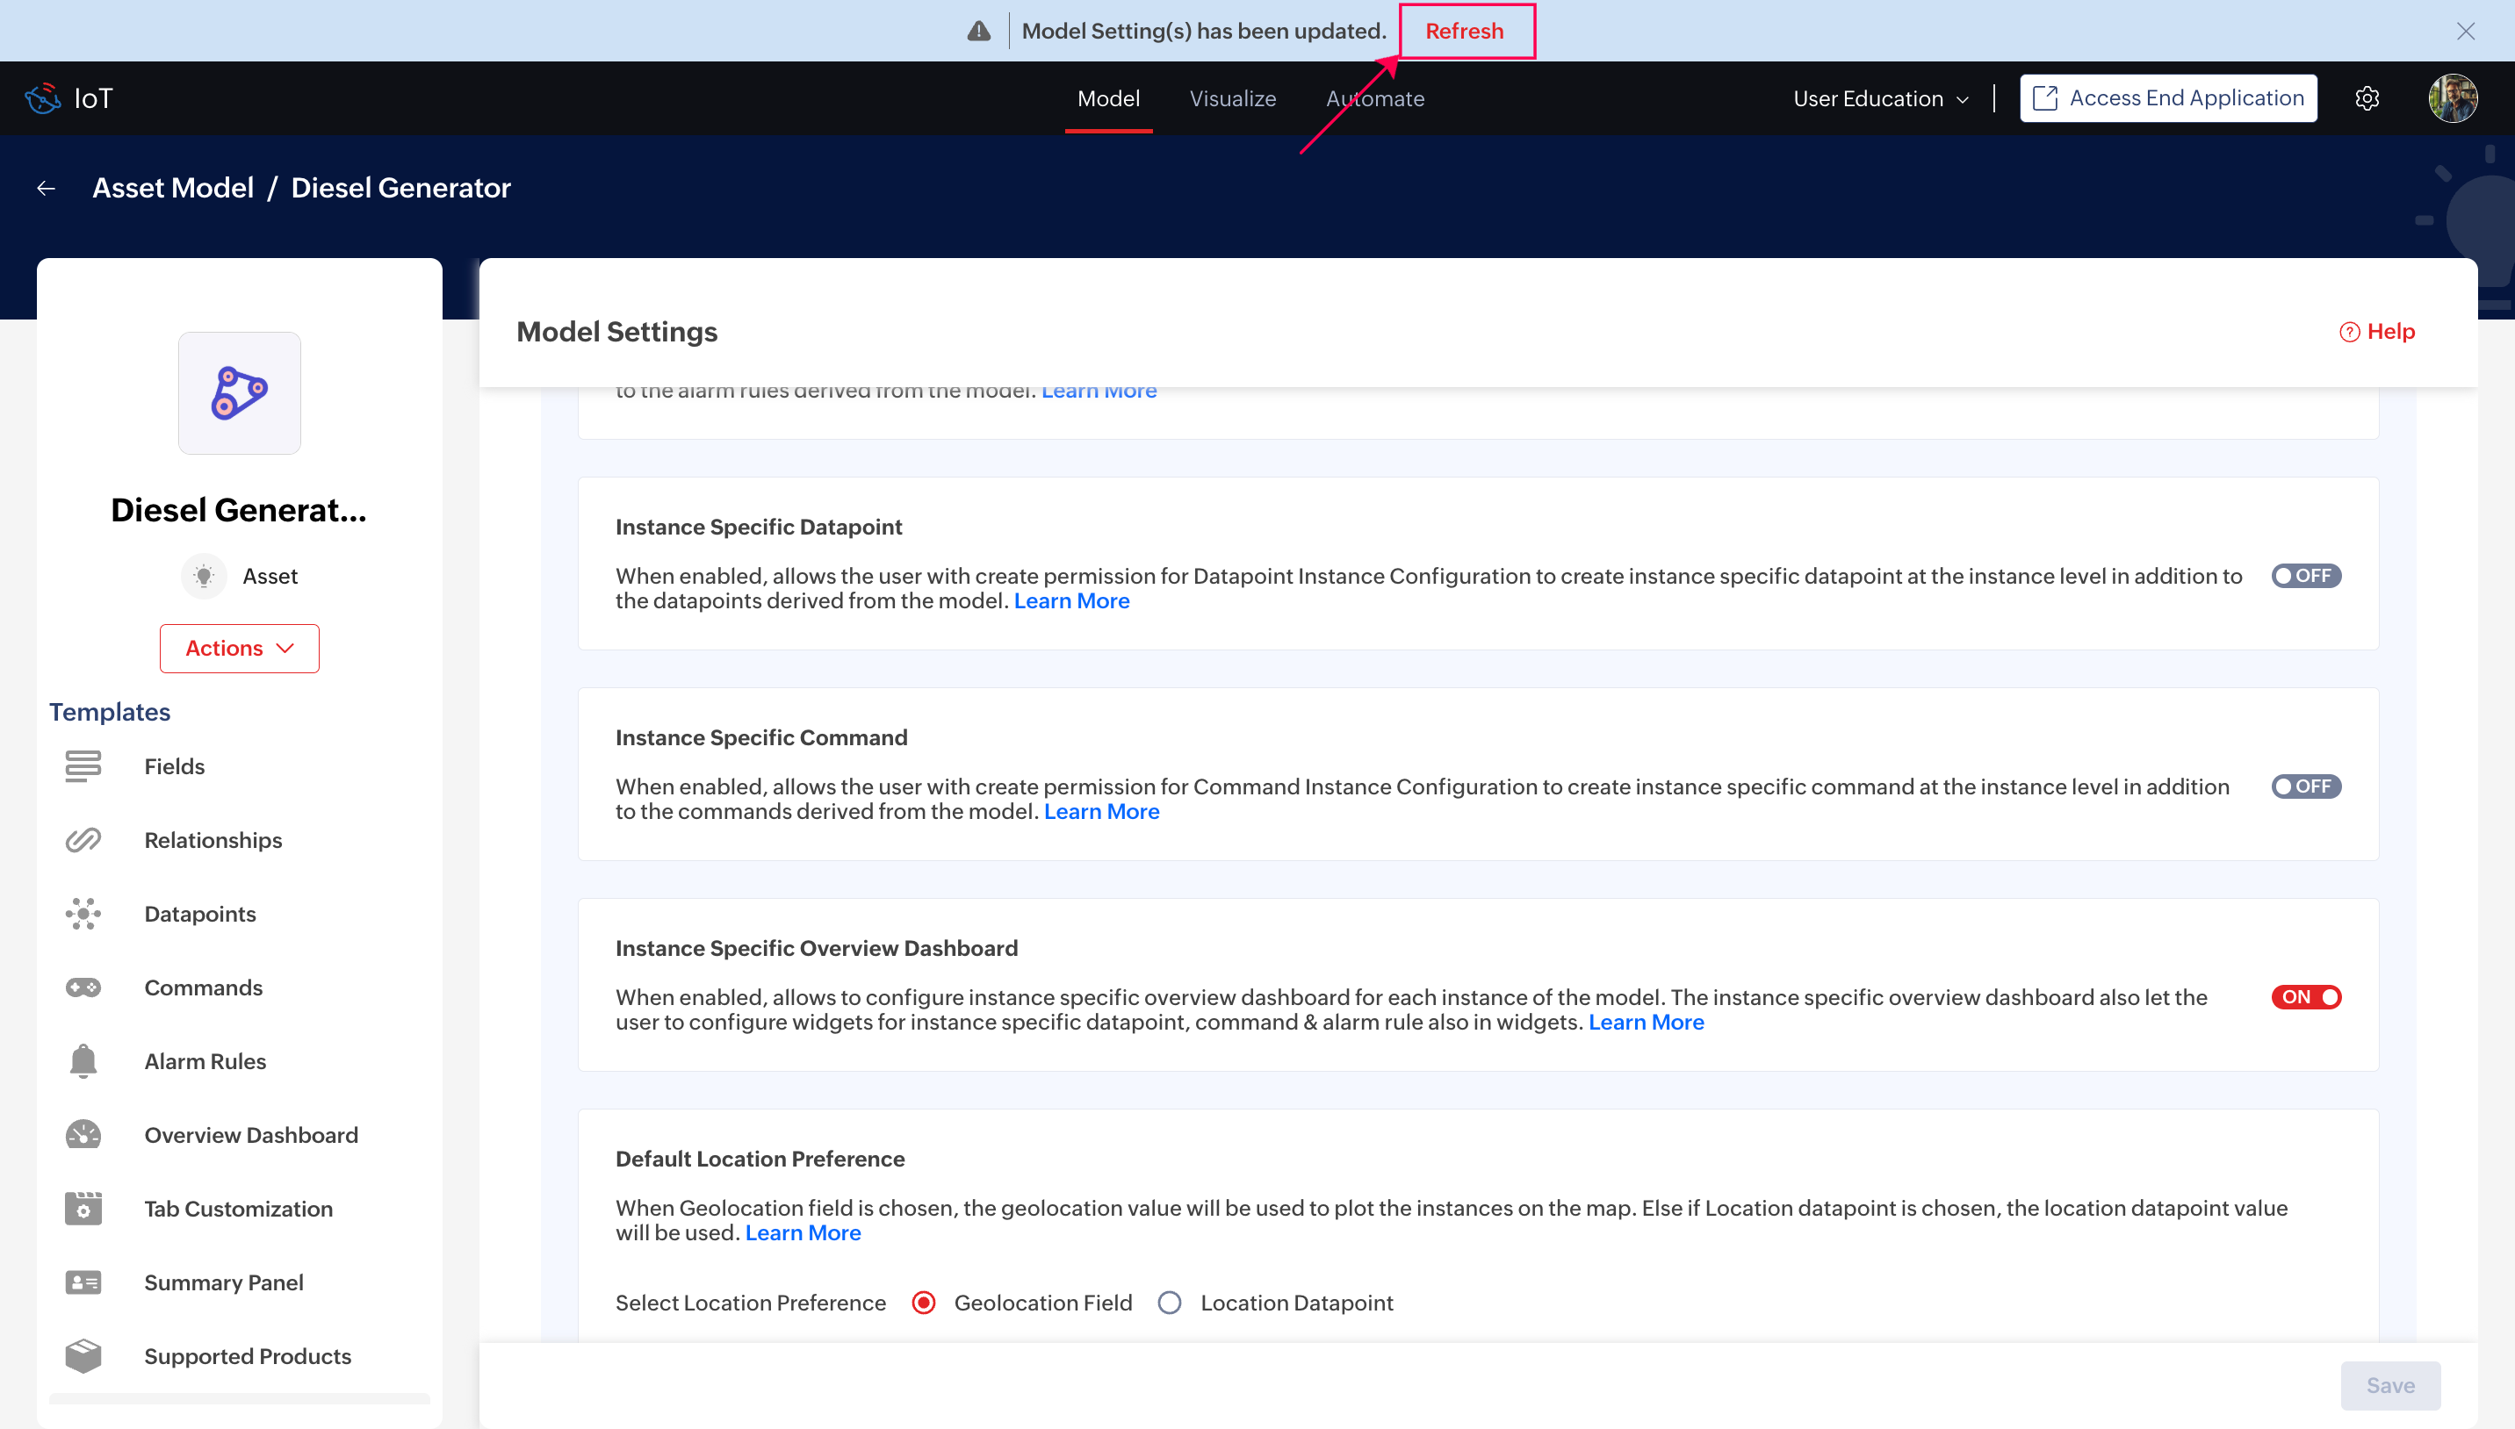Disable the Instance Specific Overview Dashboard toggle
The image size is (2515, 1429).
(x=2305, y=996)
